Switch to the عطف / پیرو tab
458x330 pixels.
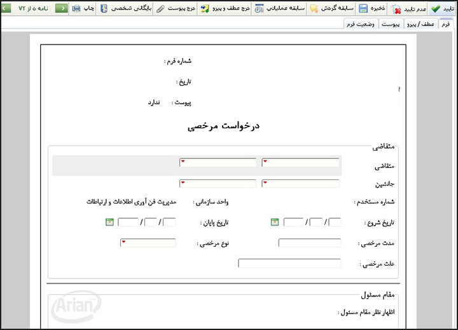click(420, 24)
